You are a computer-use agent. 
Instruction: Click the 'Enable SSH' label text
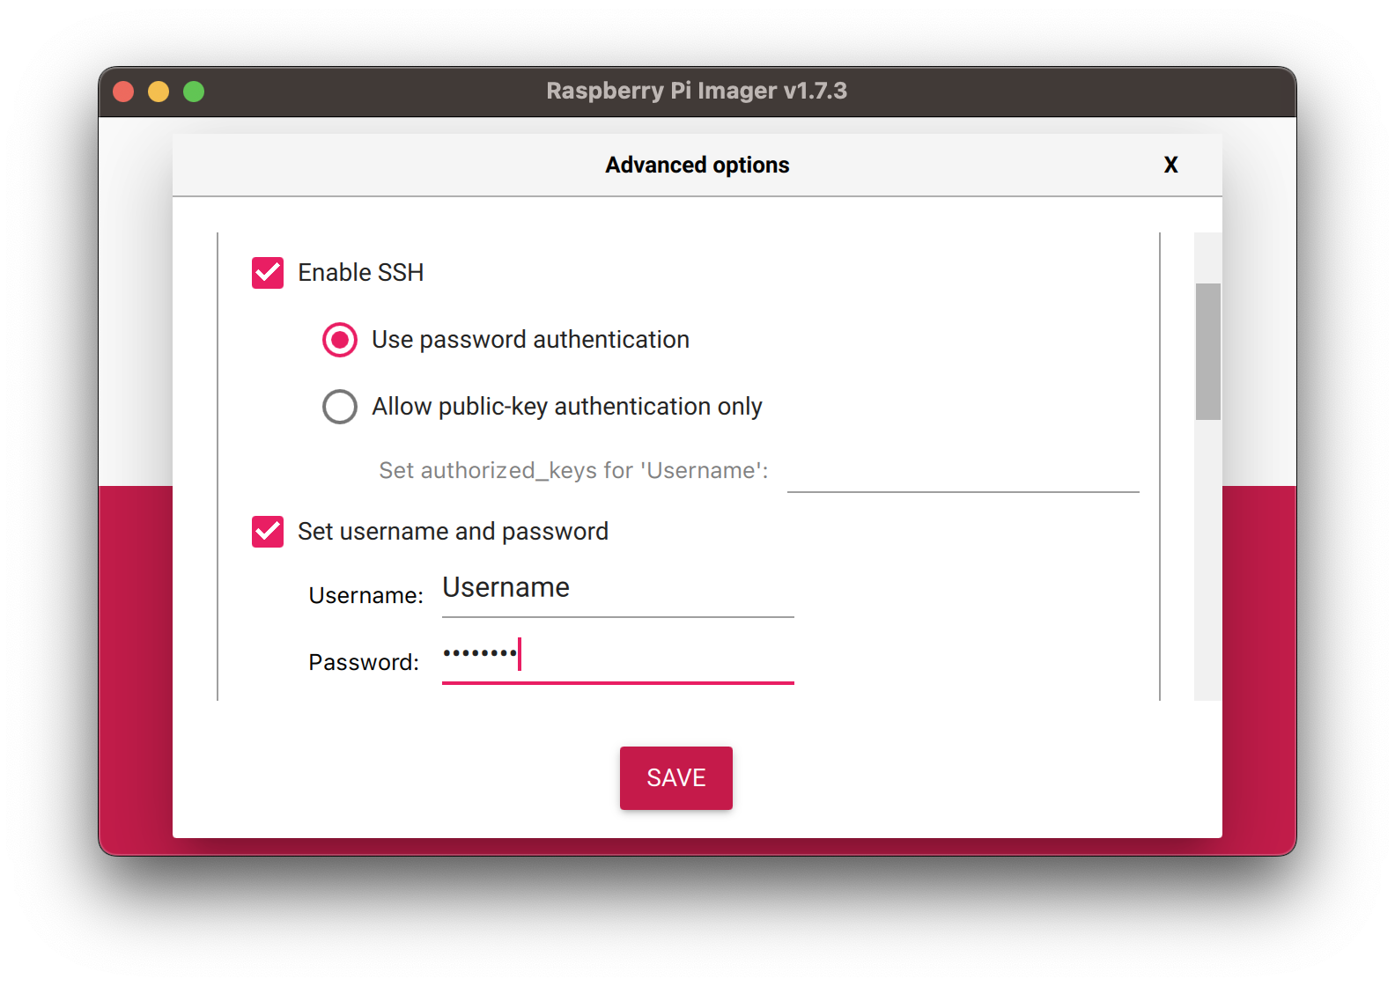tap(361, 273)
